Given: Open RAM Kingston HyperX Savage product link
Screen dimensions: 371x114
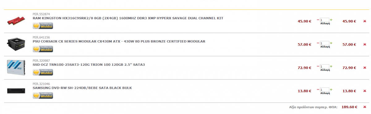Looking at the screenshot, I should [128, 18].
